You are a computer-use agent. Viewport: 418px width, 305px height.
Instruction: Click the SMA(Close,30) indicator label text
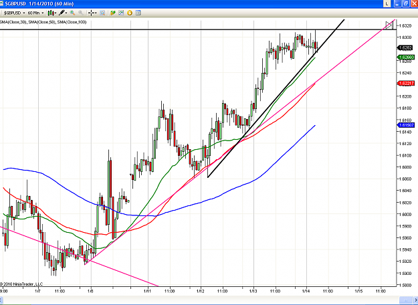pyautogui.click(x=13, y=22)
